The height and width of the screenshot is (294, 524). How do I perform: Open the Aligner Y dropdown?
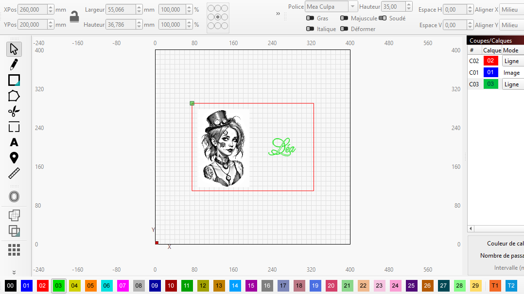512,25
